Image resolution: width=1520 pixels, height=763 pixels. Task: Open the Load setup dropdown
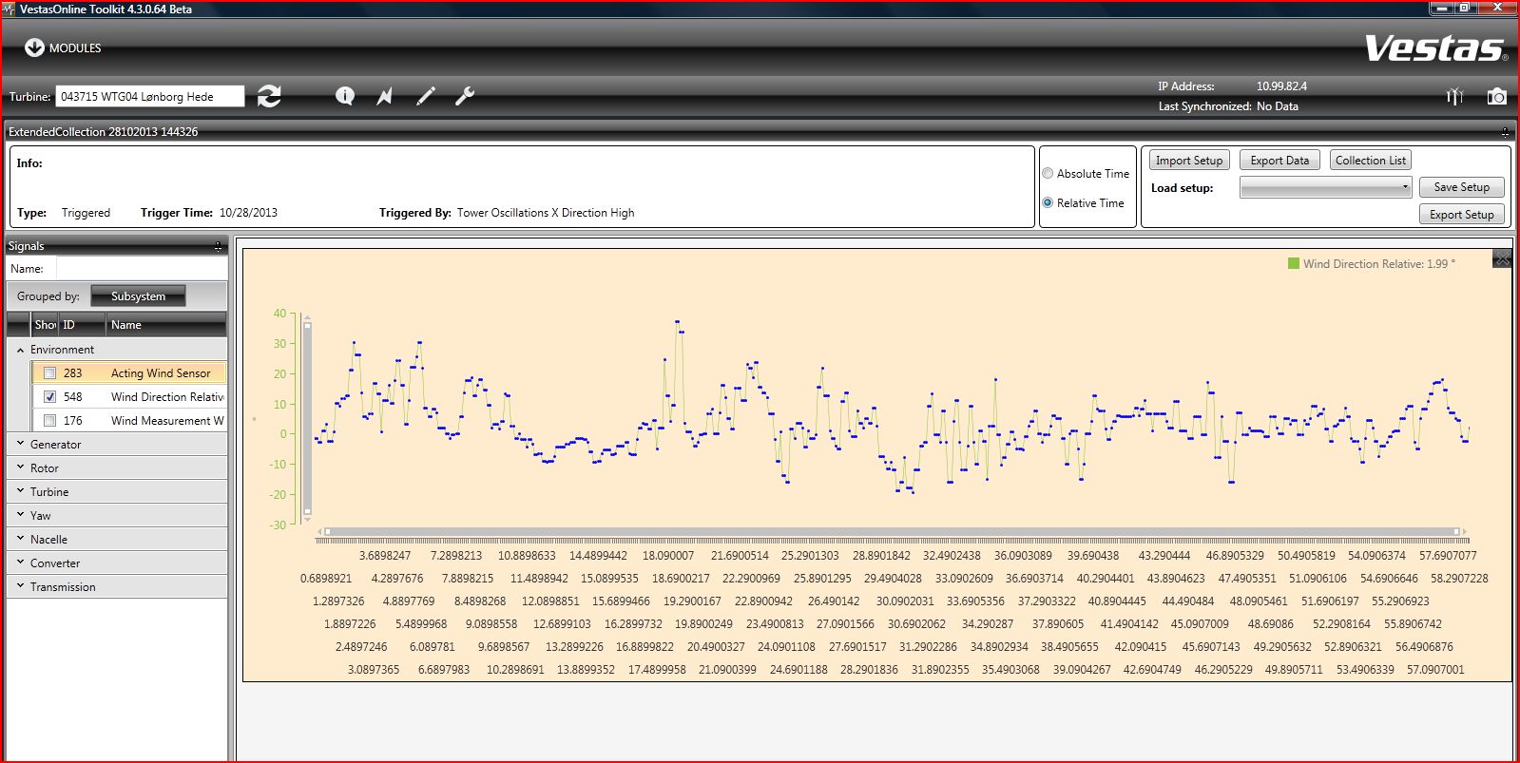click(x=1326, y=188)
